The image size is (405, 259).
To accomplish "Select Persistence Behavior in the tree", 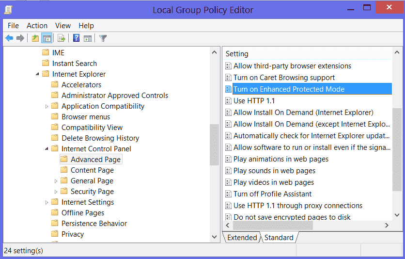I will tap(94, 223).
